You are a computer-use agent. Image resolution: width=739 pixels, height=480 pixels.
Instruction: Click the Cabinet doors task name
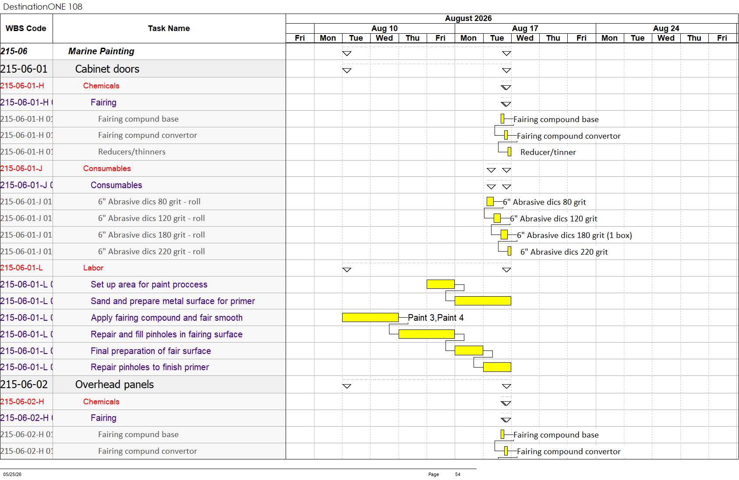(x=107, y=69)
